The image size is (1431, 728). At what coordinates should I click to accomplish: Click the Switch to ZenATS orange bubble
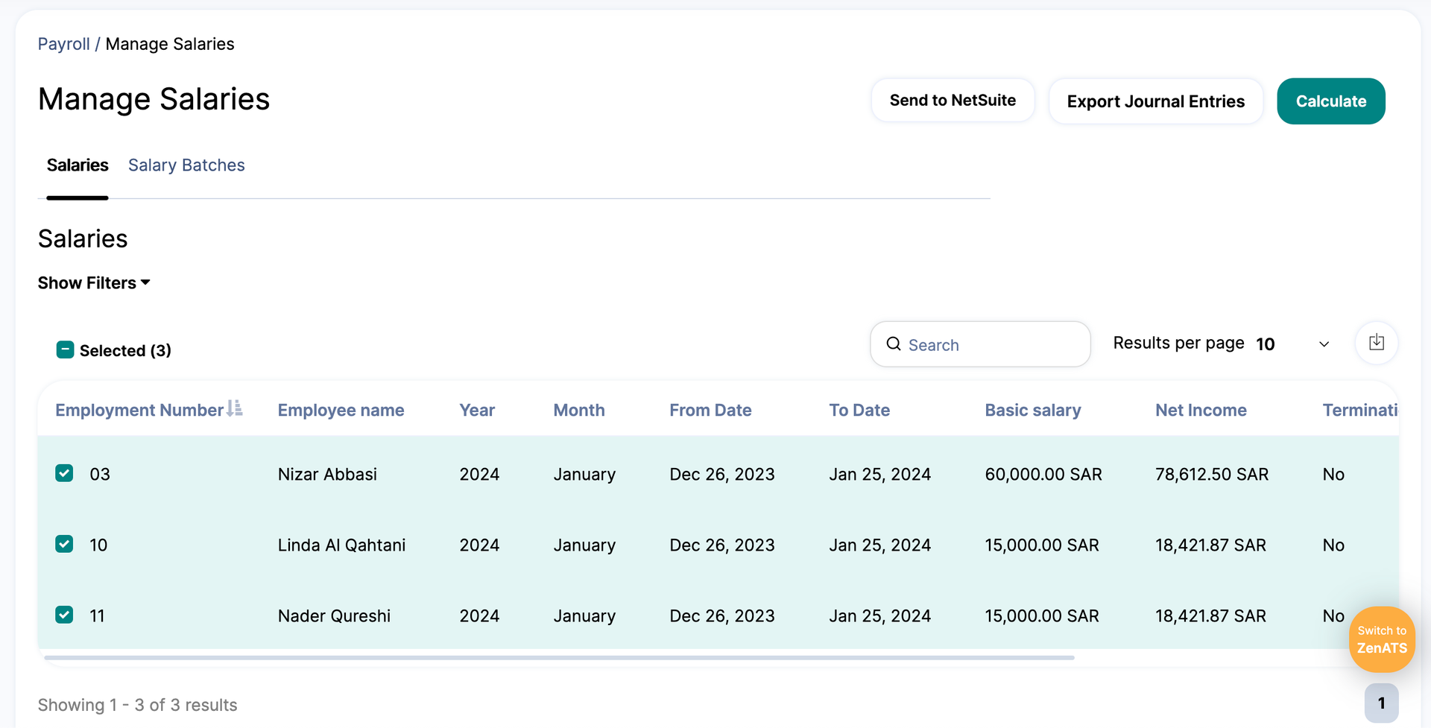1382,639
